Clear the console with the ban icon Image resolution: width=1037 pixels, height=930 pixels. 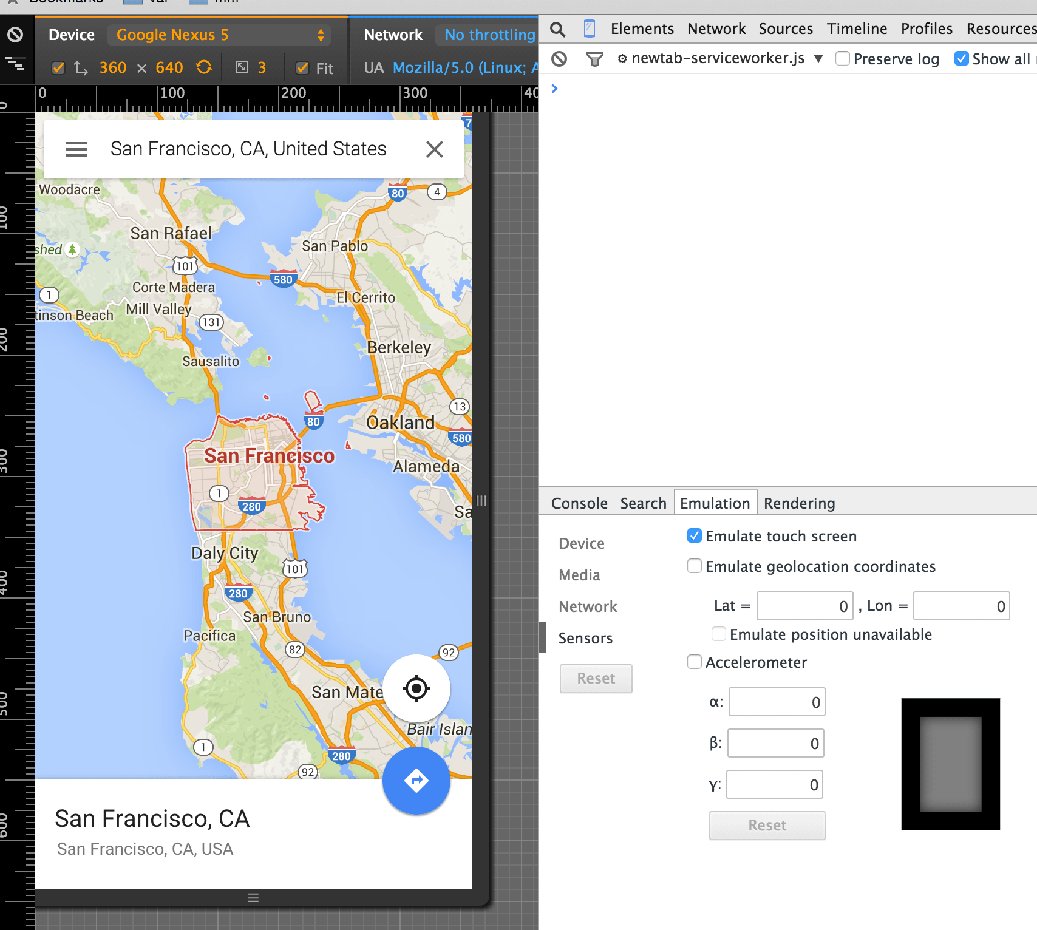[x=559, y=59]
